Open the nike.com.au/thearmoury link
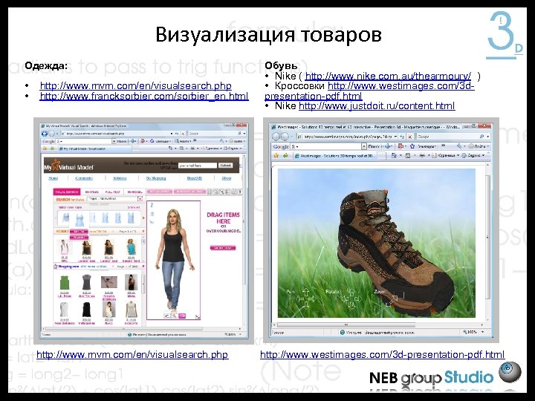535x401 pixels. (388, 76)
